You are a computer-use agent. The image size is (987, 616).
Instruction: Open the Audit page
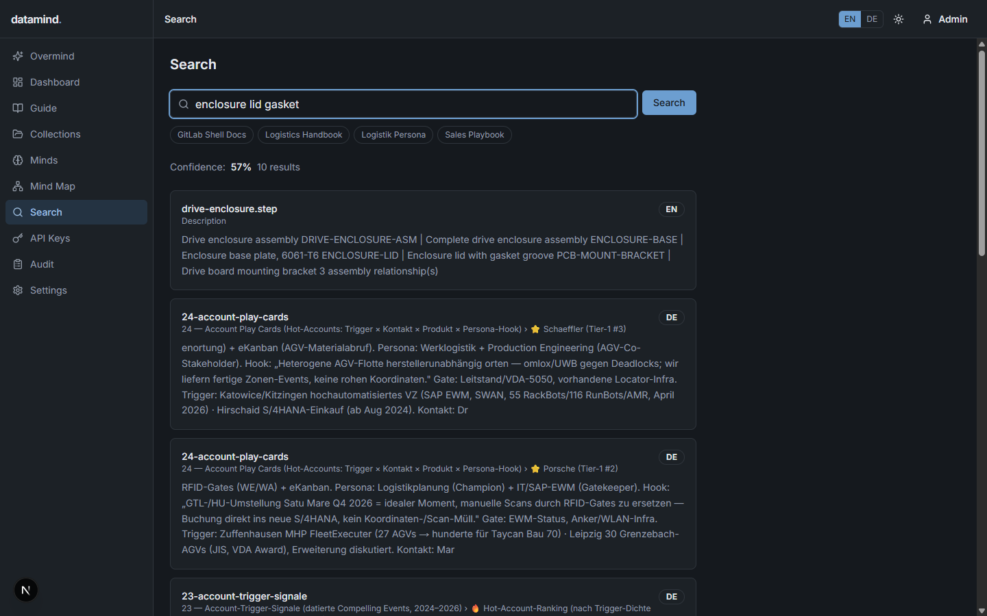(76, 264)
